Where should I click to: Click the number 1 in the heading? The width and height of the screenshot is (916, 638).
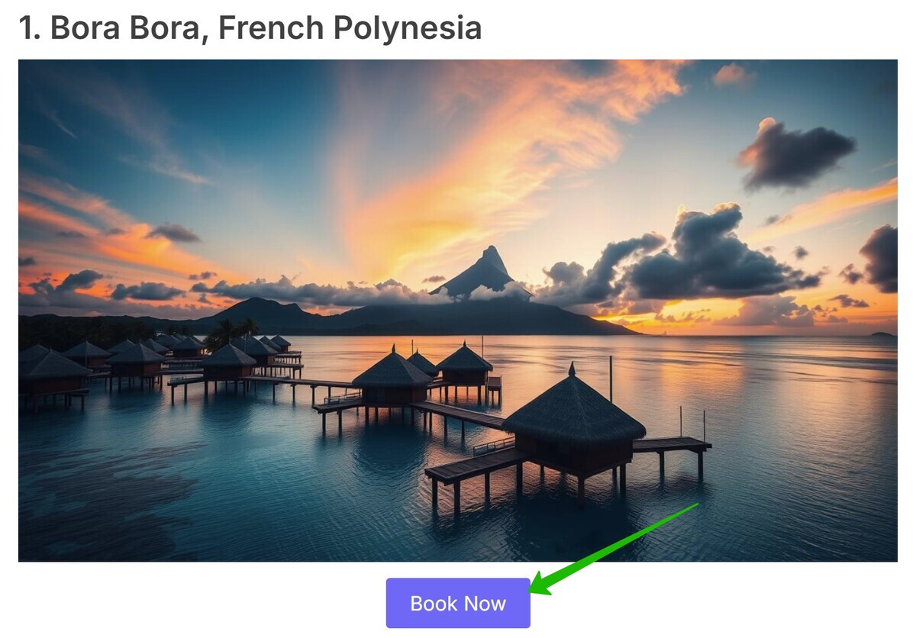[25, 28]
